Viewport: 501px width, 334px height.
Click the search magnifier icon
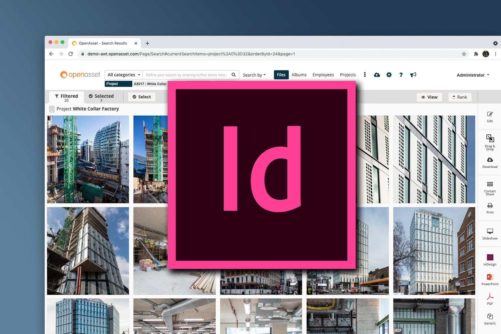[x=234, y=75]
